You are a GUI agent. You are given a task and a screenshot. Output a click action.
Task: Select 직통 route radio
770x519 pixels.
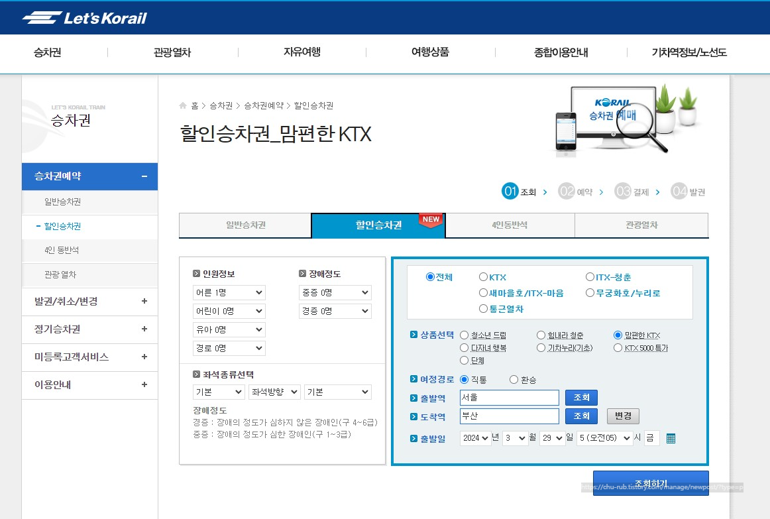[464, 380]
